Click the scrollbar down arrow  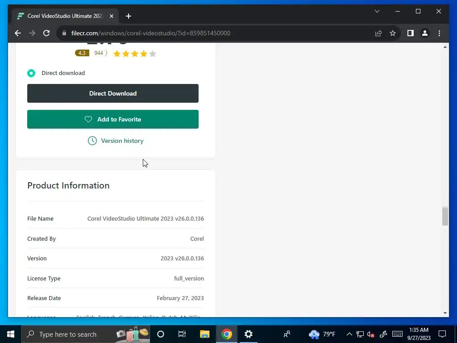pyautogui.click(x=445, y=313)
